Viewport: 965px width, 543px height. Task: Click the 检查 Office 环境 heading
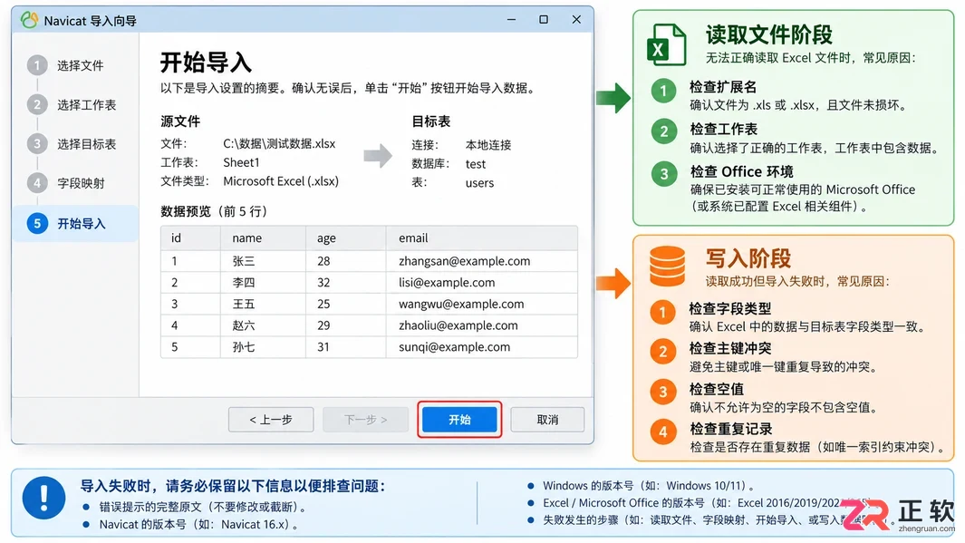tap(741, 171)
